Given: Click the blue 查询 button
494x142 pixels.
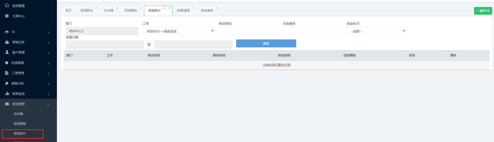Looking at the screenshot, I should click(266, 43).
